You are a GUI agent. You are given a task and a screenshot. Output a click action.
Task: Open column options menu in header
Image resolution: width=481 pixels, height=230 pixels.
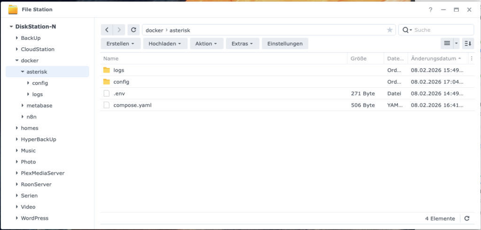[x=471, y=59]
